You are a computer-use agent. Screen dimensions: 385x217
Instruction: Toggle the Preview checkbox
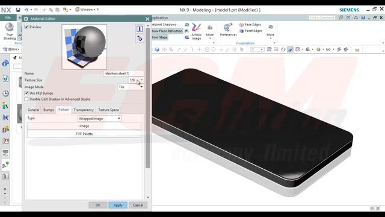(26, 27)
